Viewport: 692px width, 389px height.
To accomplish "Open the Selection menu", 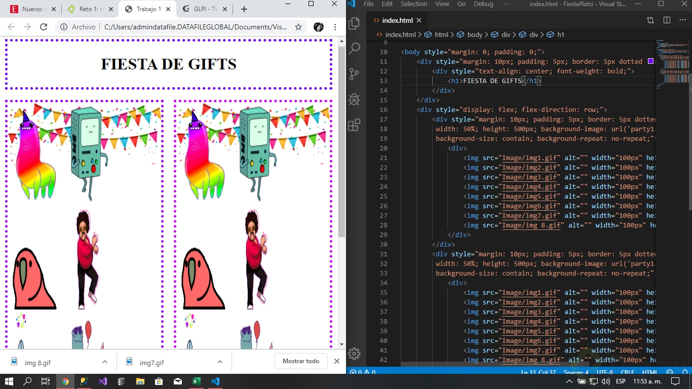I will 413,4.
